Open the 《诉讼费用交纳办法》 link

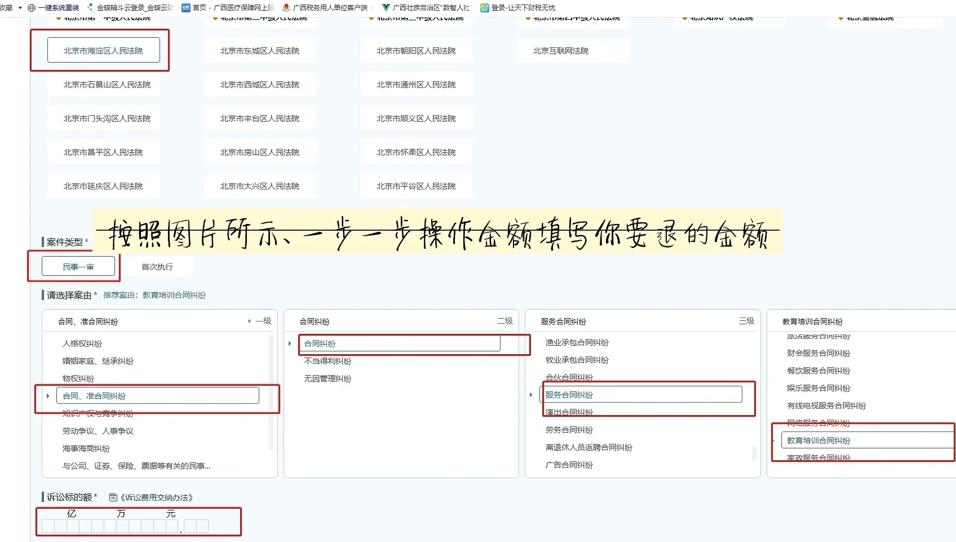click(157, 497)
